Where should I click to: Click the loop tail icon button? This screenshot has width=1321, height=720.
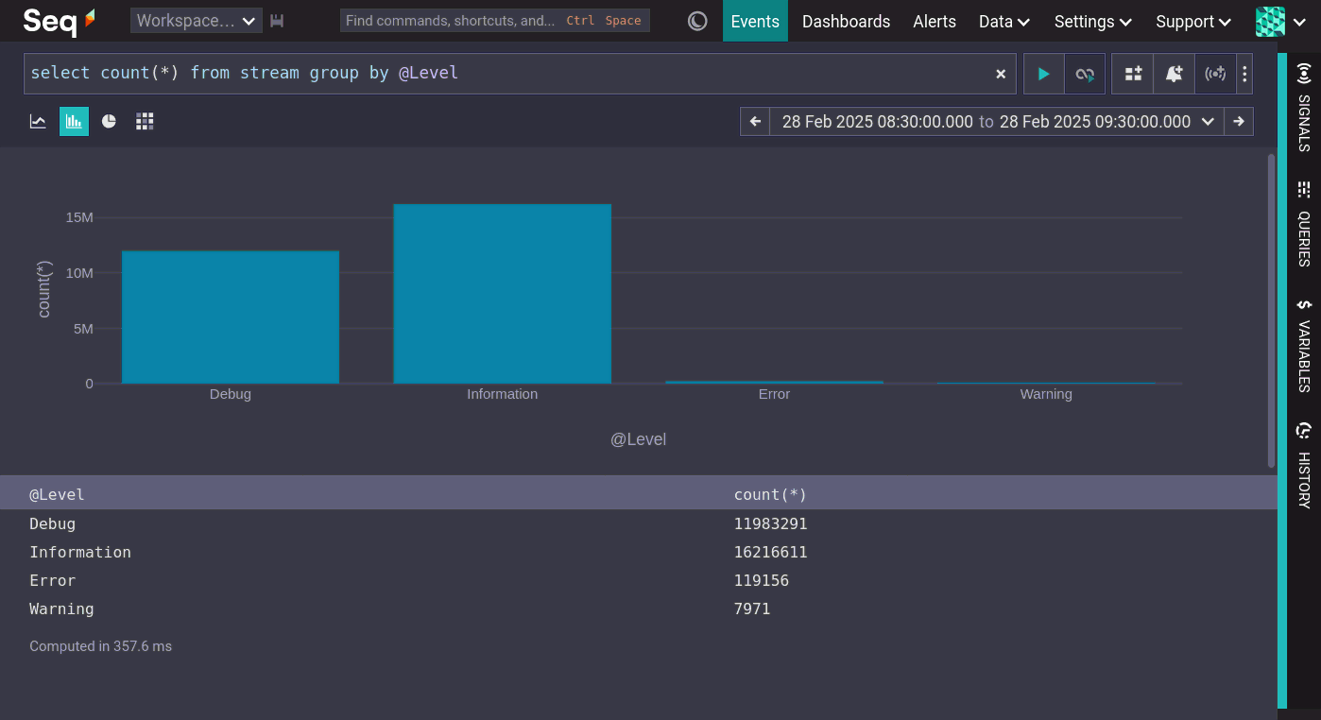tap(1085, 74)
